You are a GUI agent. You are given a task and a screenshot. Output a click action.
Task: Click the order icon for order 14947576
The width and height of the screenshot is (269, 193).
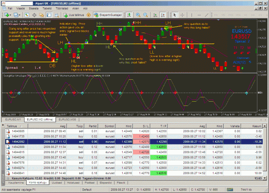[x=8, y=163]
